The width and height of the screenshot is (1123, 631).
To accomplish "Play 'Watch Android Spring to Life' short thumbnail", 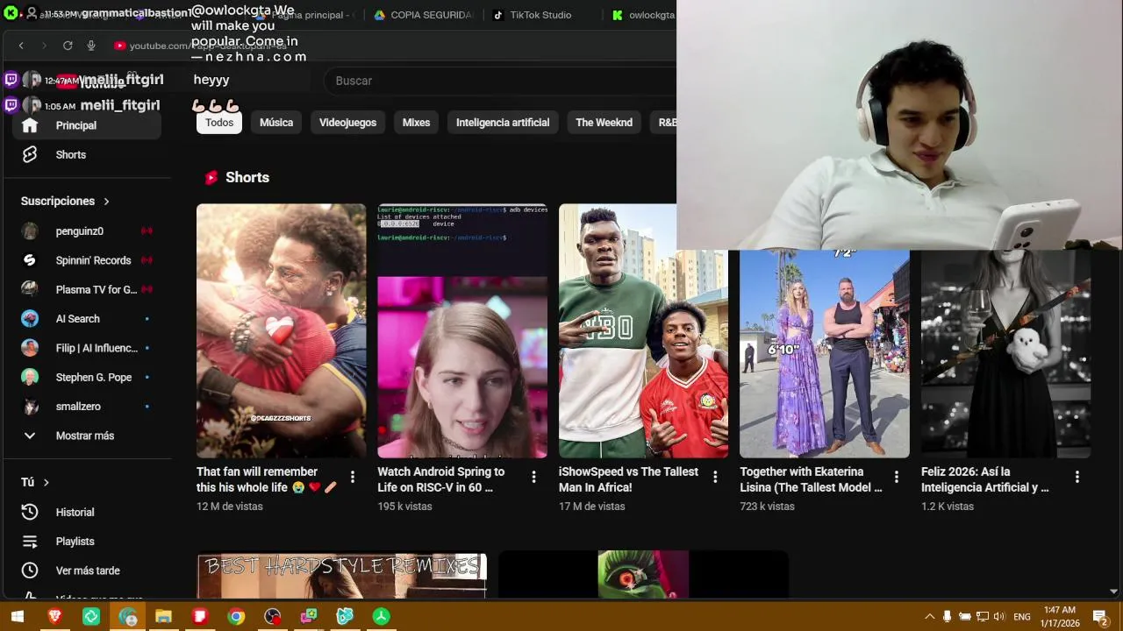I will pyautogui.click(x=462, y=330).
